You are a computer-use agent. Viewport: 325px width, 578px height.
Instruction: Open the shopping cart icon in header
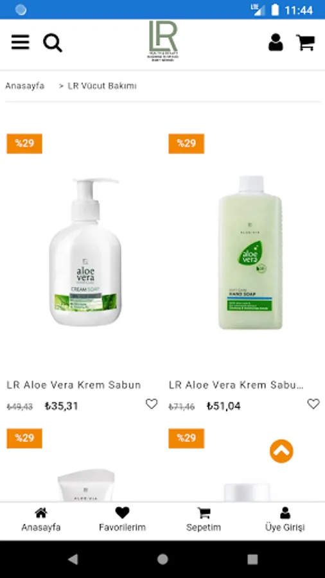coord(306,42)
